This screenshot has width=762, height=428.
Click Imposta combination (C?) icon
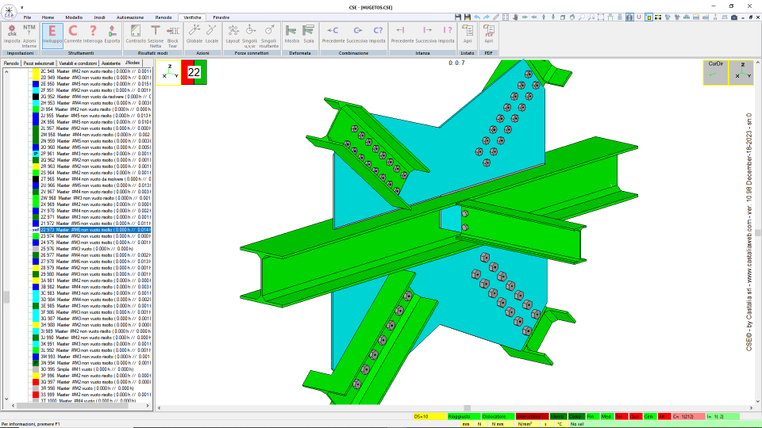pyautogui.click(x=377, y=34)
